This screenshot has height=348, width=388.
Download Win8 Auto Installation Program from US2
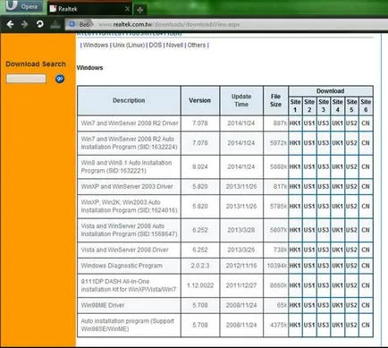coord(351,166)
